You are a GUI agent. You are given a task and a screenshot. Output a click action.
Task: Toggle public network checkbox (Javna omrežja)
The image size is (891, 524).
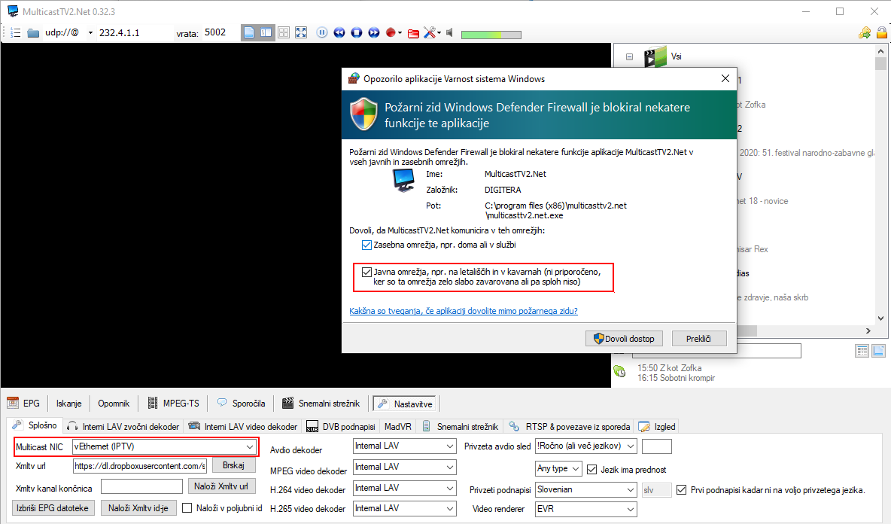(366, 273)
